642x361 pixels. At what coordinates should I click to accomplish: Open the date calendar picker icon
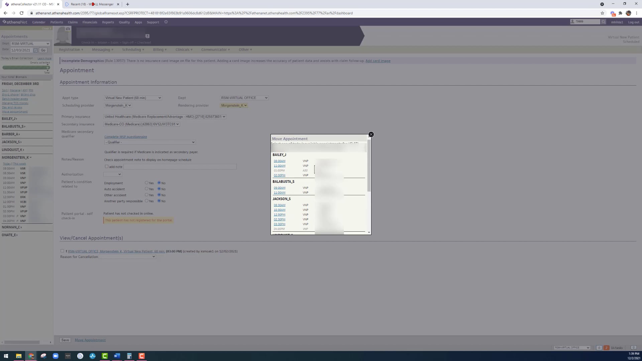point(35,50)
